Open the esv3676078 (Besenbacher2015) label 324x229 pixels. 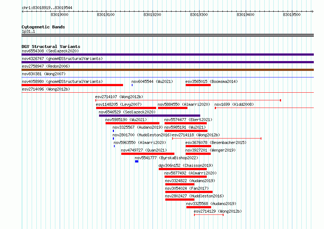(216, 142)
